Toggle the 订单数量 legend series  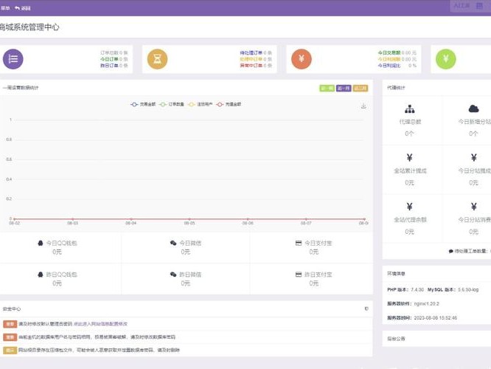[x=172, y=104]
